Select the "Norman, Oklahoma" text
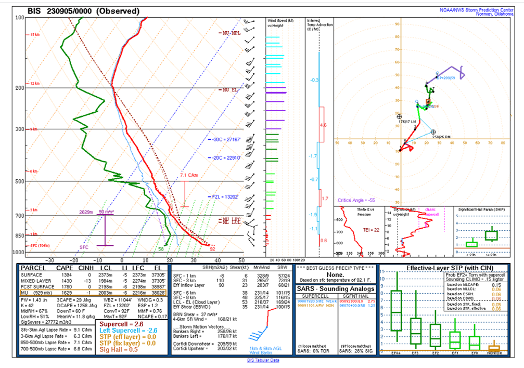 494,14
